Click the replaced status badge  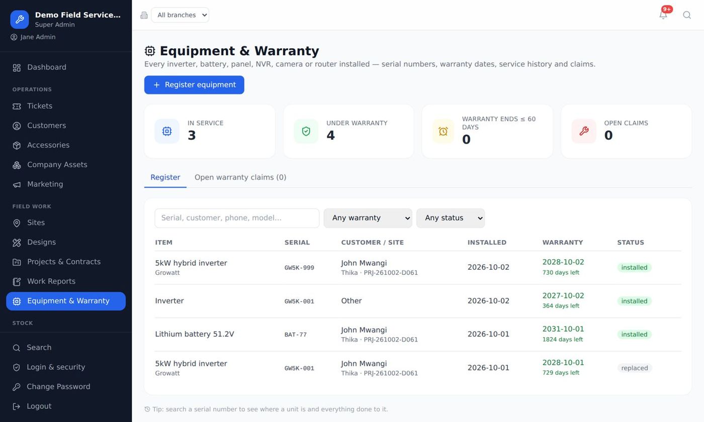pos(635,368)
